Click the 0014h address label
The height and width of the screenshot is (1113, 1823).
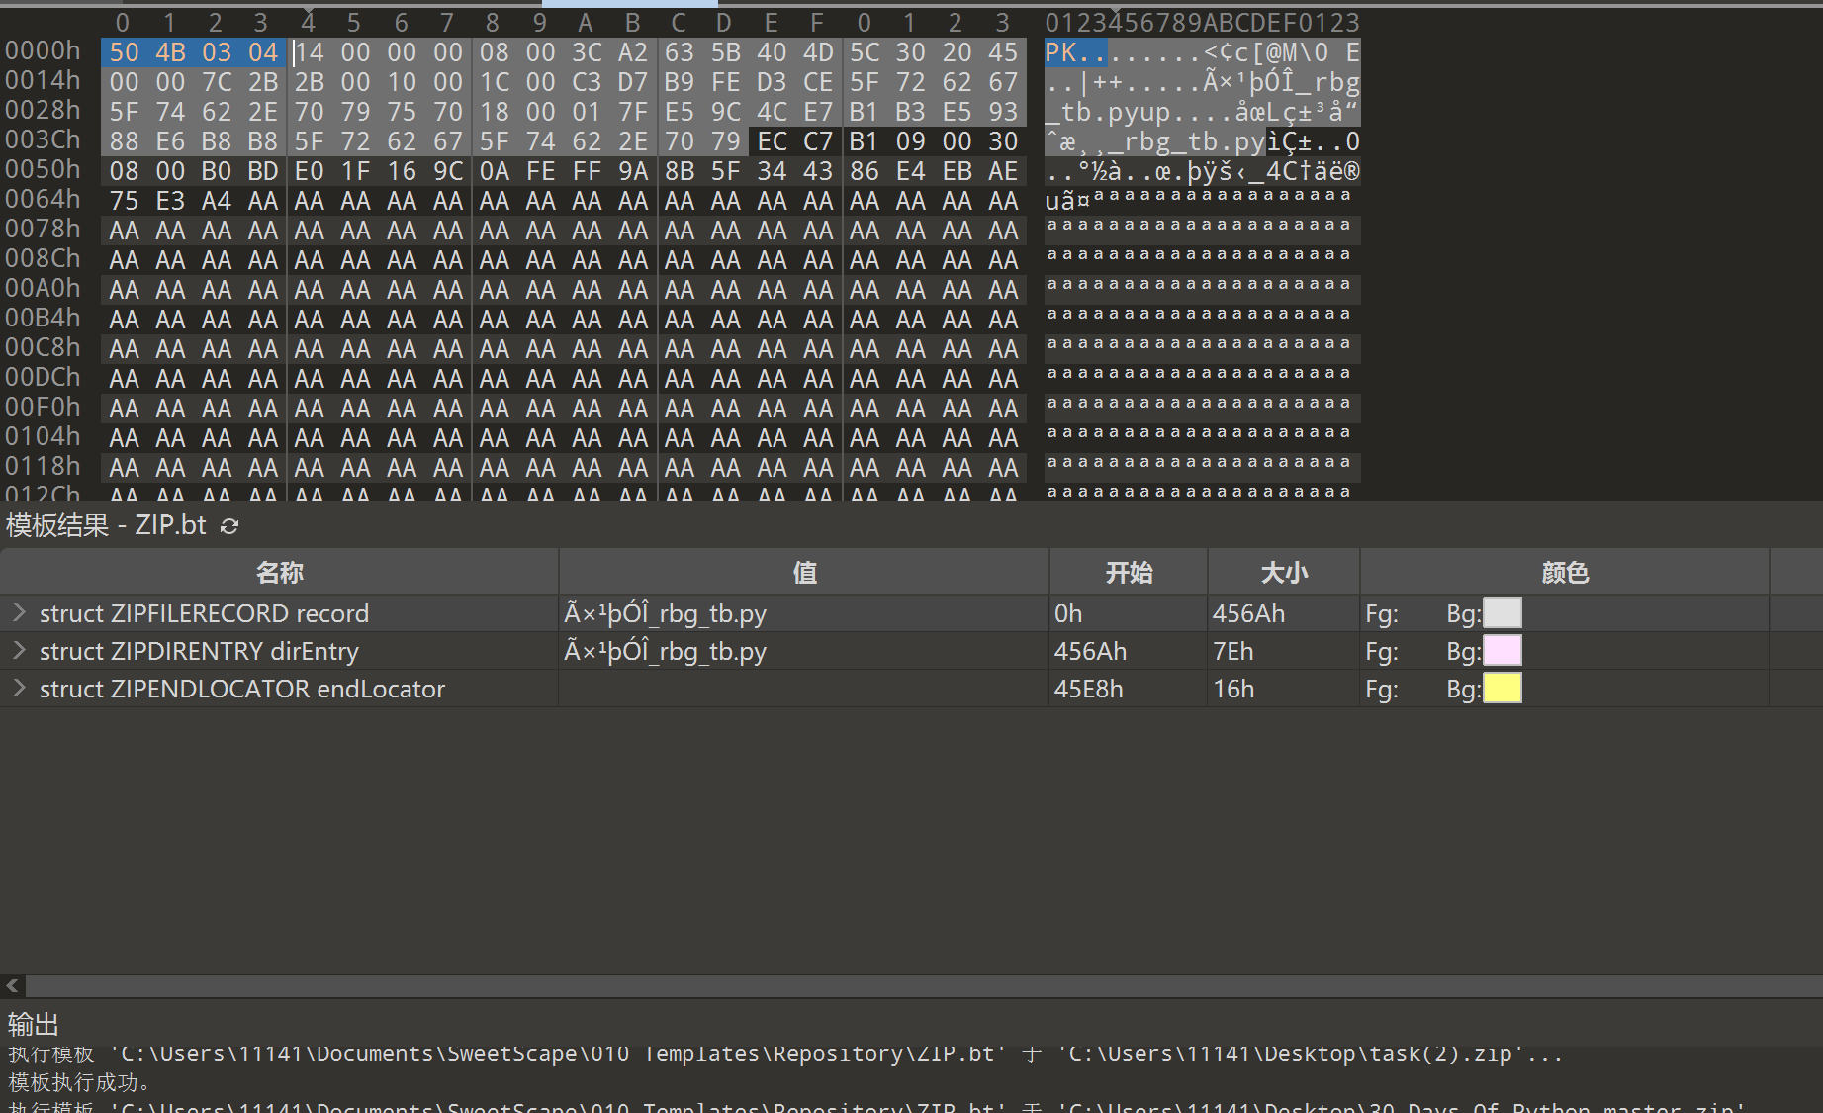[x=43, y=80]
